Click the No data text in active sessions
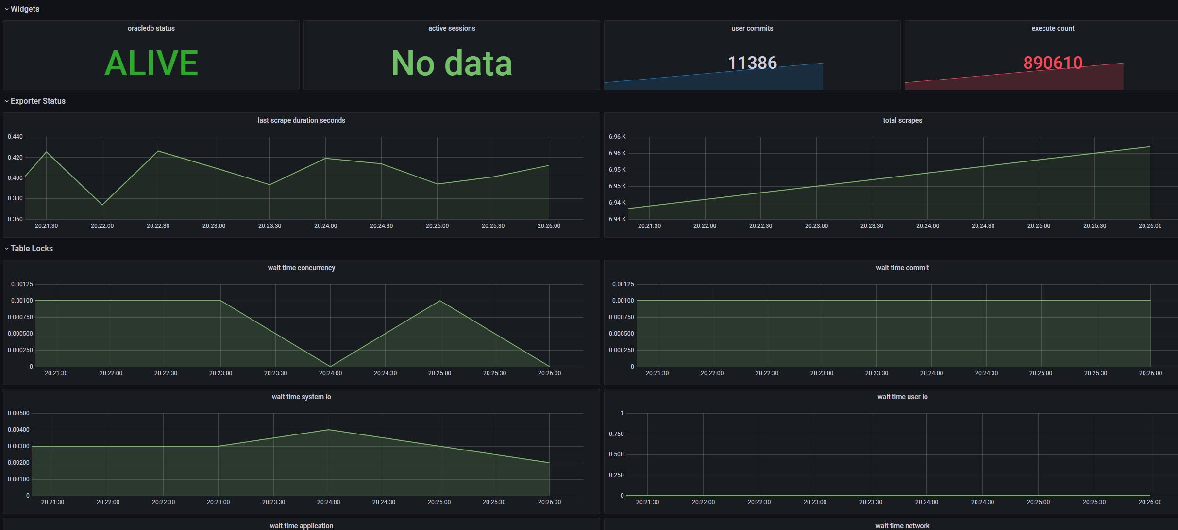Screen dimensions: 1178x530 point(452,63)
